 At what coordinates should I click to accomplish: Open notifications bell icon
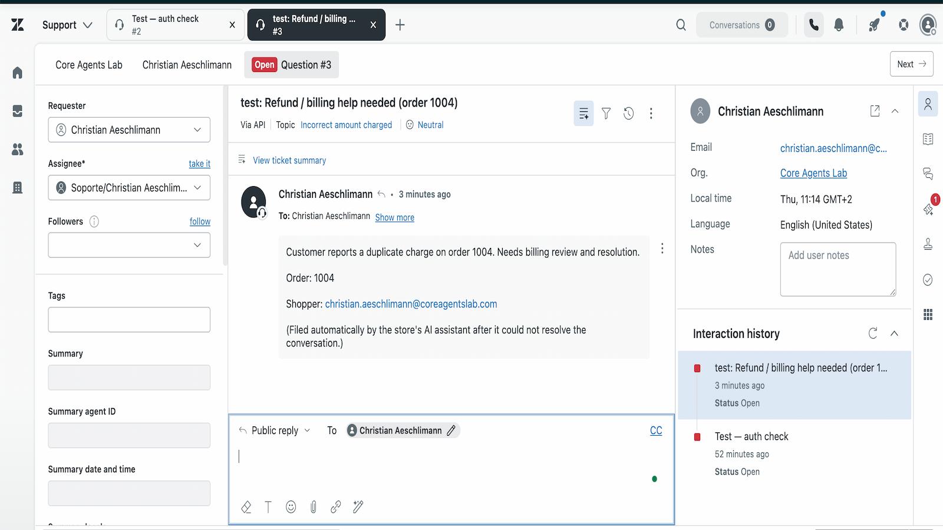(839, 25)
